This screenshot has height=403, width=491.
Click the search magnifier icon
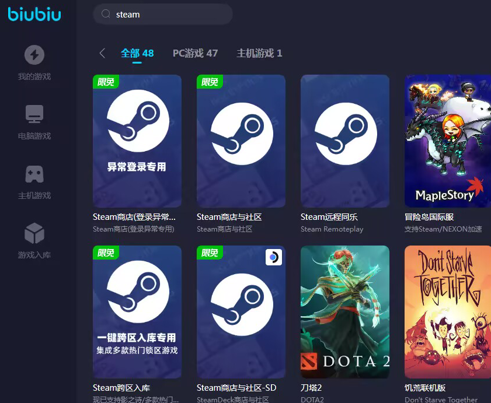pyautogui.click(x=106, y=14)
